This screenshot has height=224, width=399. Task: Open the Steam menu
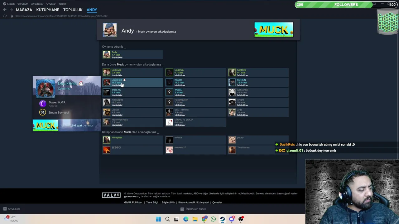(x=11, y=4)
